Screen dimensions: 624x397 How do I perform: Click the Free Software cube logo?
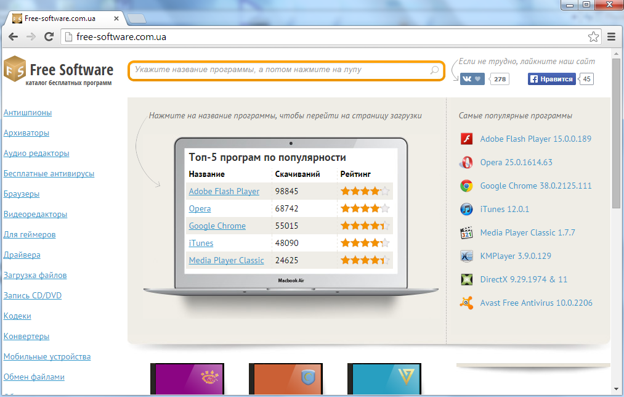[x=15, y=69]
